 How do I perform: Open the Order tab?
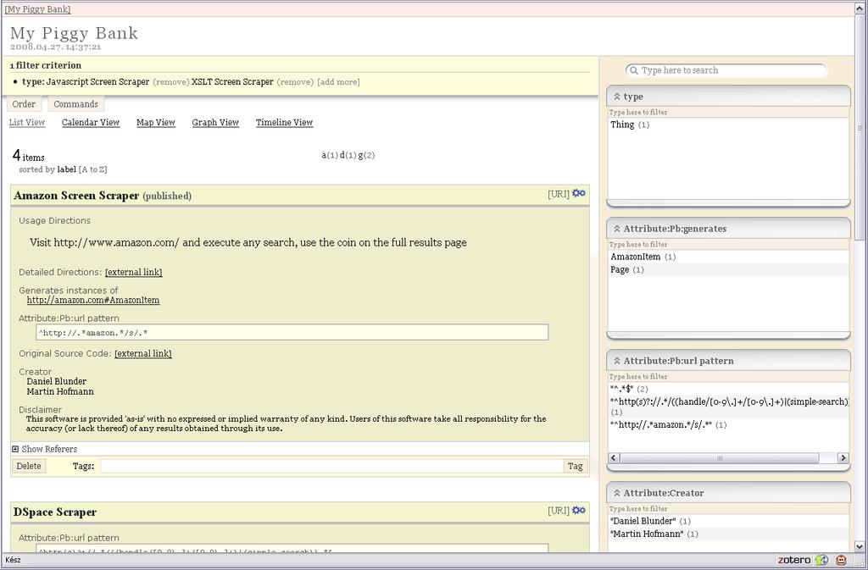(x=24, y=104)
